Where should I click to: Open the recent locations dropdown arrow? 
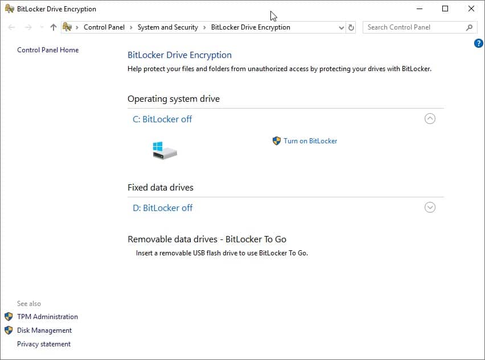tap(42, 27)
